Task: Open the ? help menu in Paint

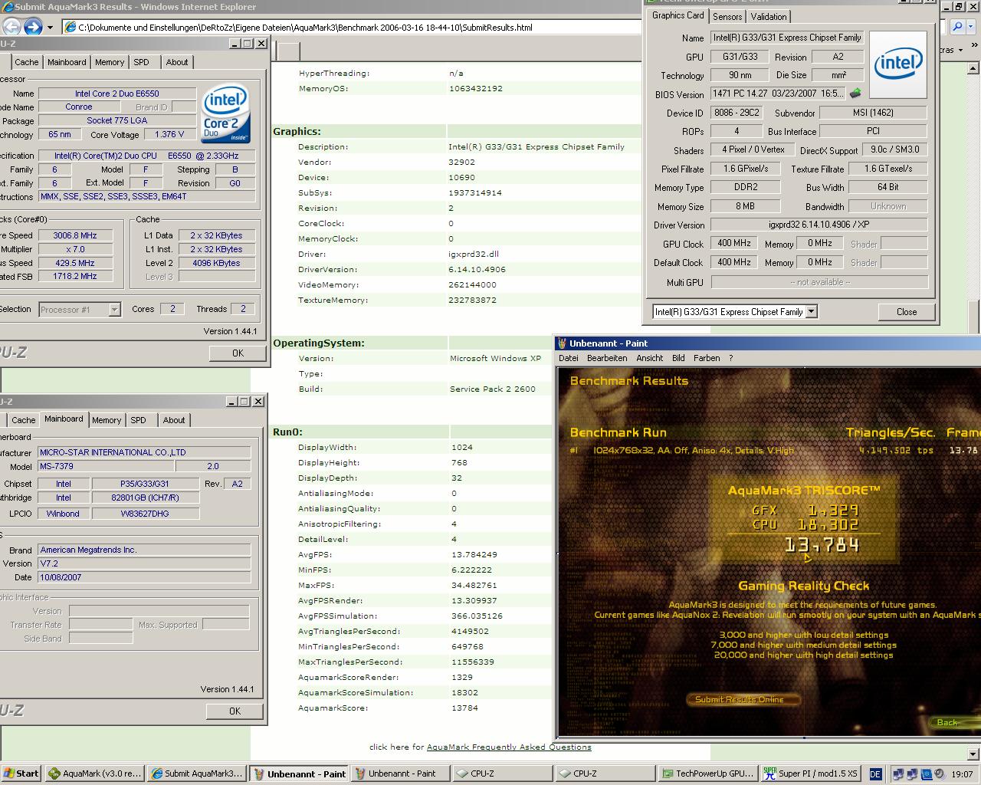Action: tap(730, 358)
